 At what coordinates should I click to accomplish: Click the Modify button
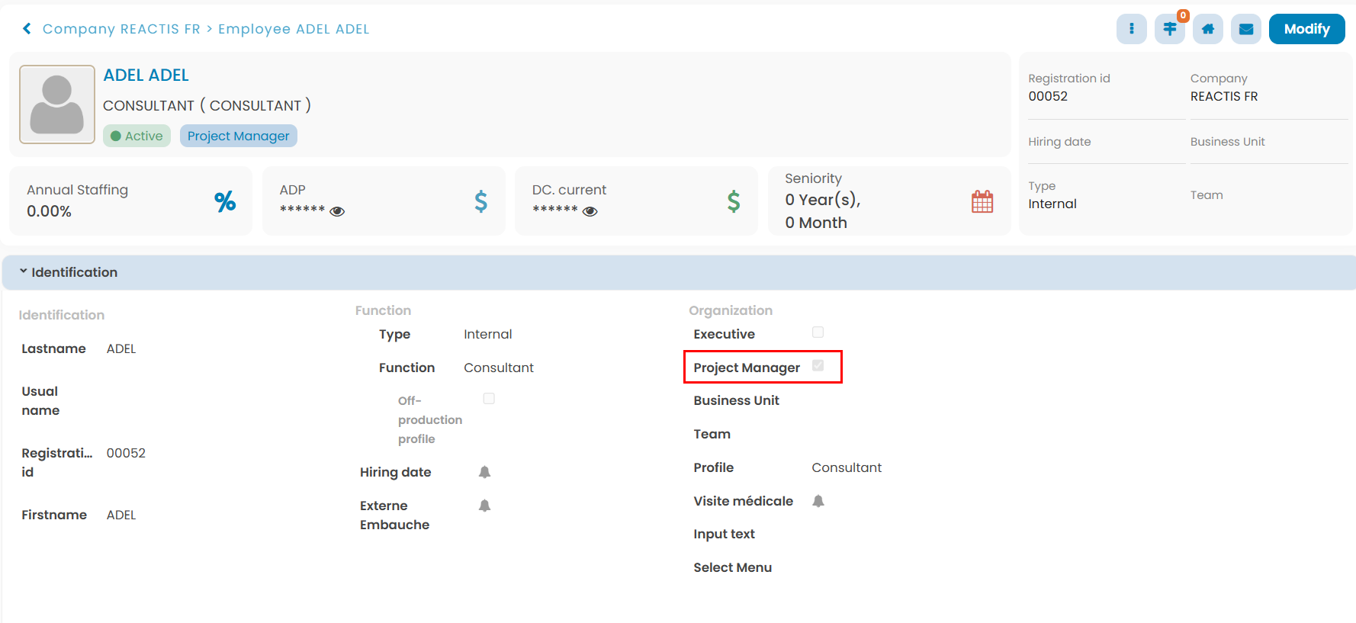(1306, 29)
